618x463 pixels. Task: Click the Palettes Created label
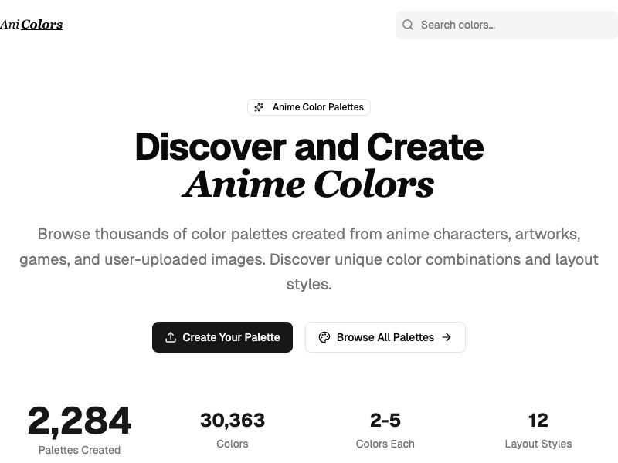(80, 450)
